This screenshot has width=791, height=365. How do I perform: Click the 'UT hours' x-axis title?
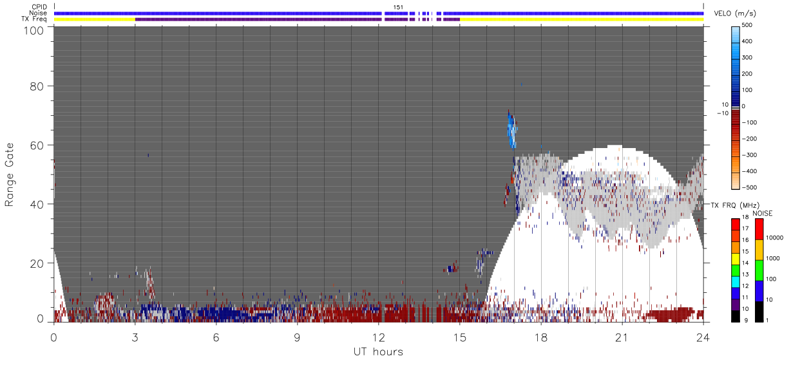pyautogui.click(x=378, y=351)
